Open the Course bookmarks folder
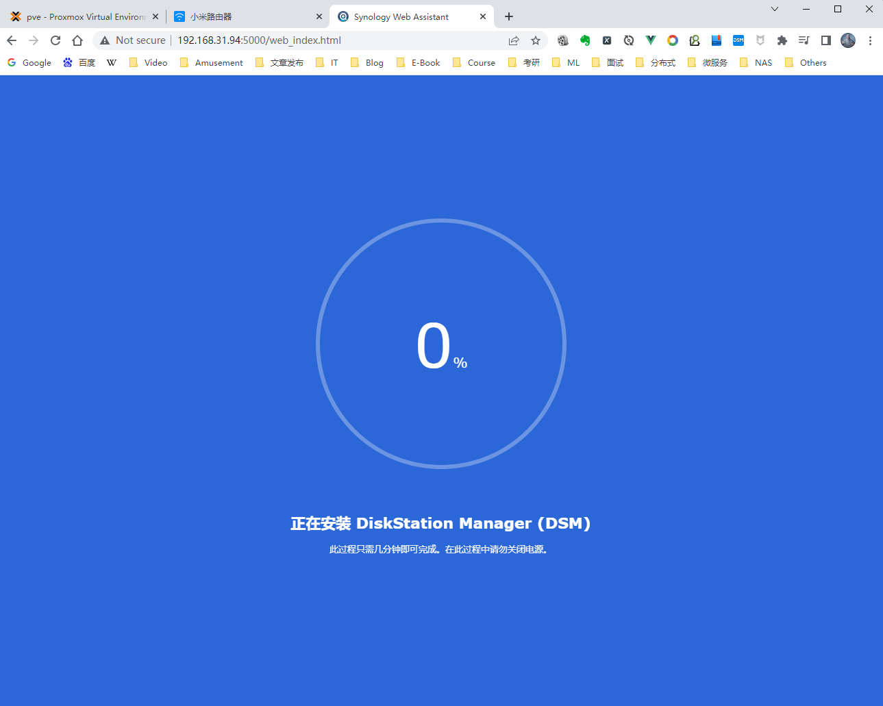The image size is (883, 706). 474,62
